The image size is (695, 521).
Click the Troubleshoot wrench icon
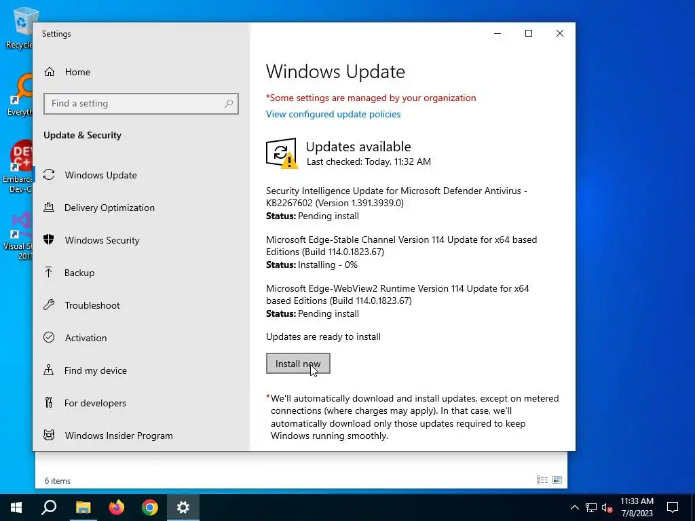click(x=49, y=305)
